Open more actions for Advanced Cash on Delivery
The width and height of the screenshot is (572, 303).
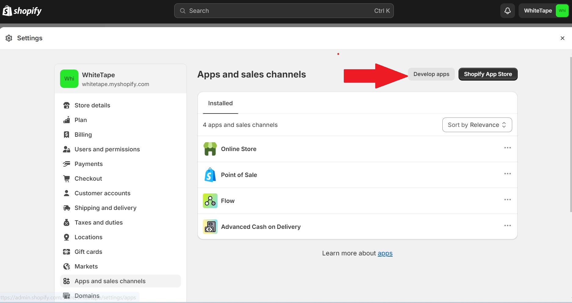(x=508, y=226)
